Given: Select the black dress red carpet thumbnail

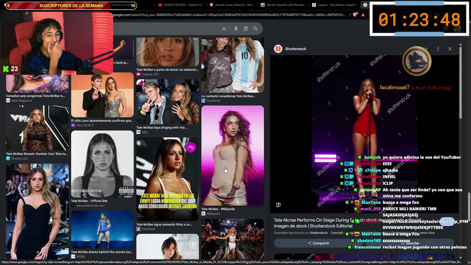Looking at the screenshot, I should point(37,212).
